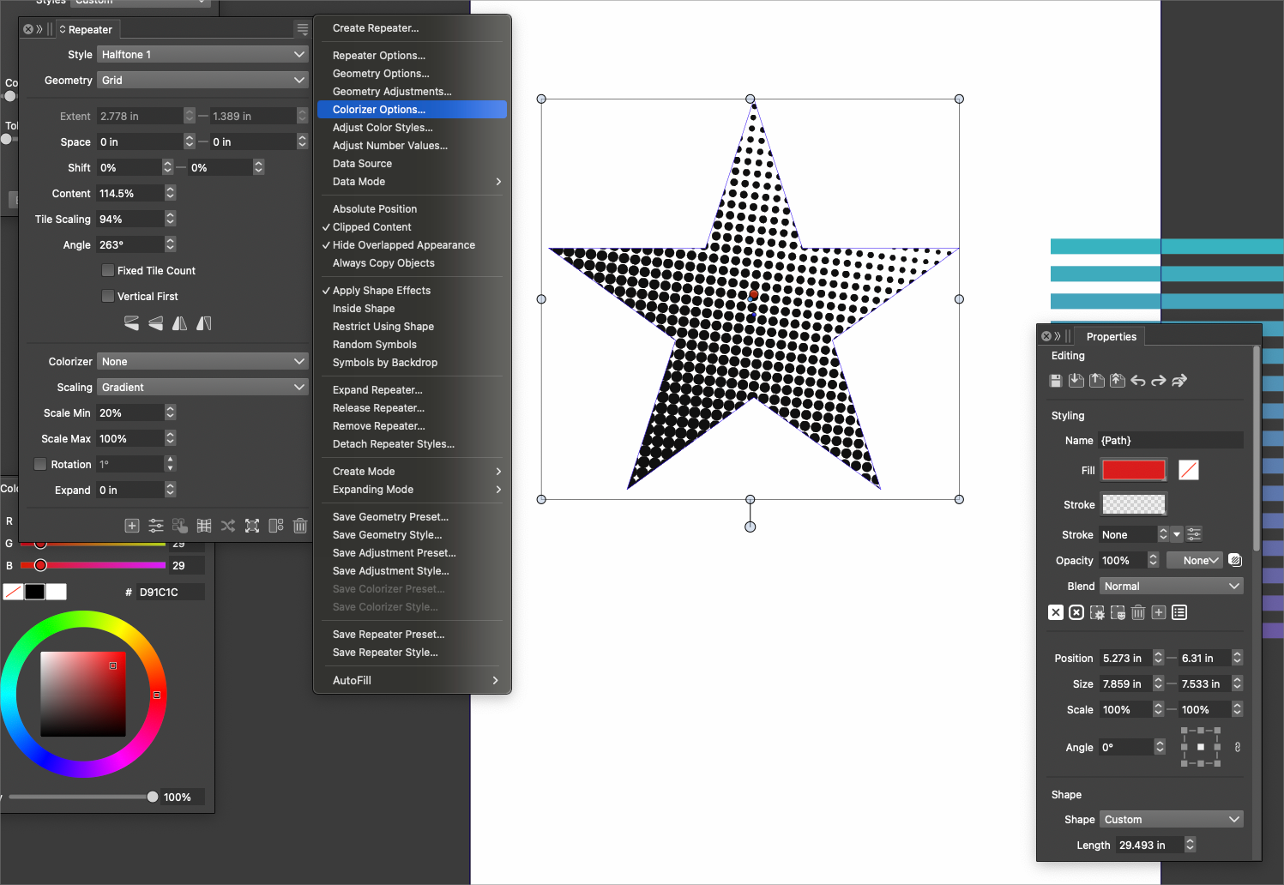The height and width of the screenshot is (885, 1284).
Task: Open the Style dropdown showing Halftone 1
Action: click(x=202, y=55)
